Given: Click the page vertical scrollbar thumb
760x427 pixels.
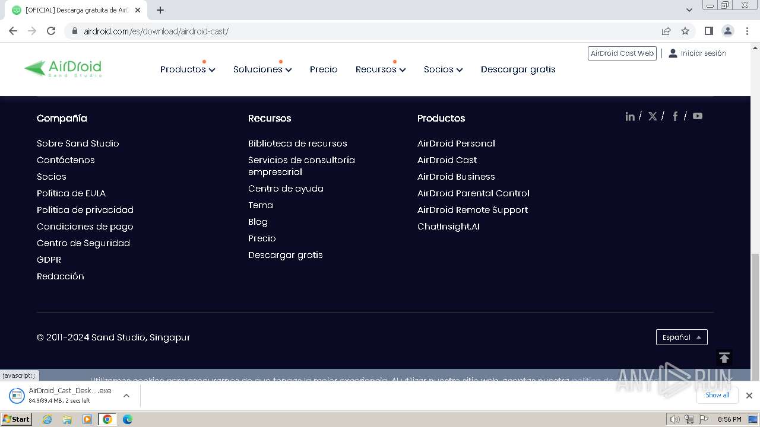Looking at the screenshot, I should coord(755,317).
